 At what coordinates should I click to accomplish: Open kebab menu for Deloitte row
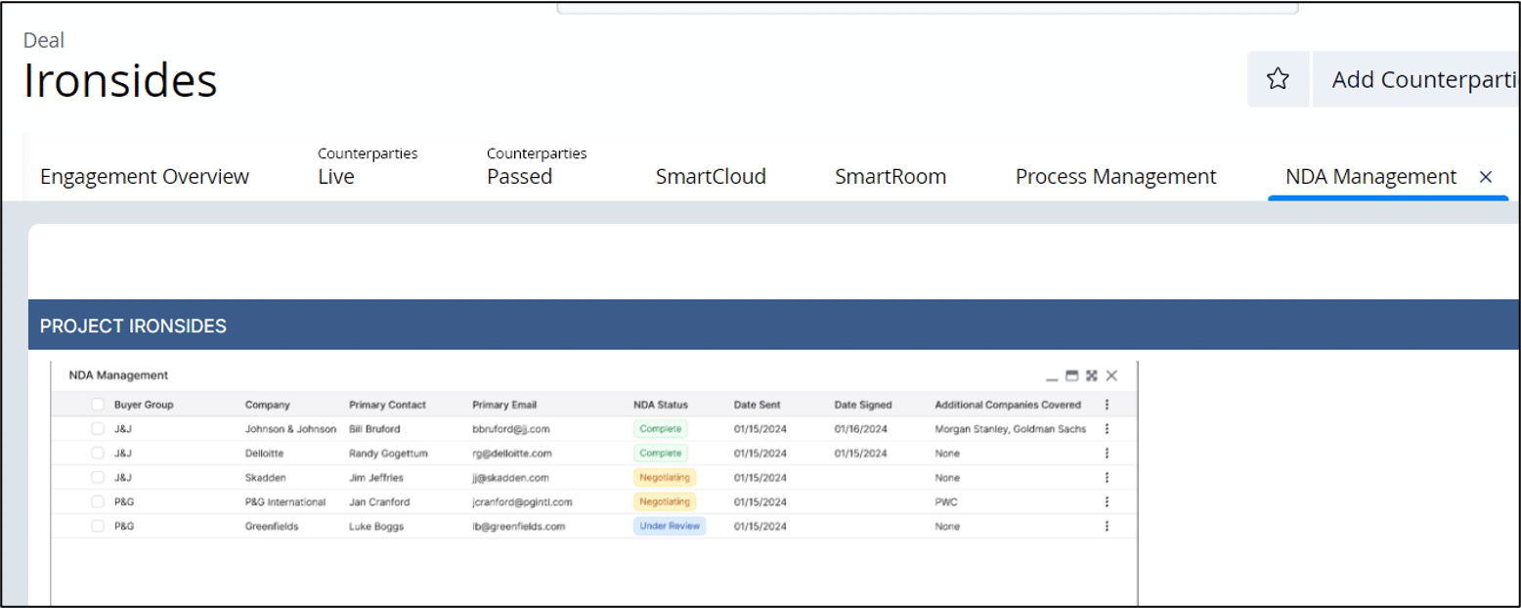(1107, 454)
